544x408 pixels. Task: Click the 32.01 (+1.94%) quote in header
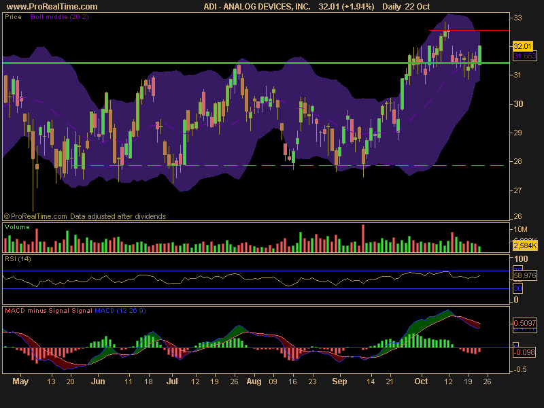click(346, 7)
